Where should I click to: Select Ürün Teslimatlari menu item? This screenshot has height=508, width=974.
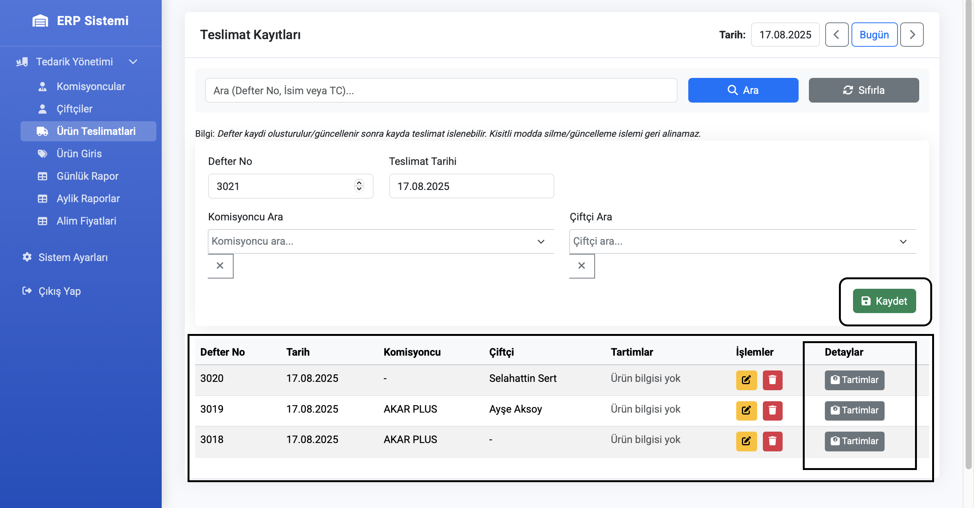(88, 131)
